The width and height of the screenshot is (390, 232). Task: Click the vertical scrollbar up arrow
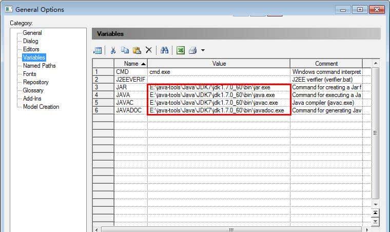[376, 64]
